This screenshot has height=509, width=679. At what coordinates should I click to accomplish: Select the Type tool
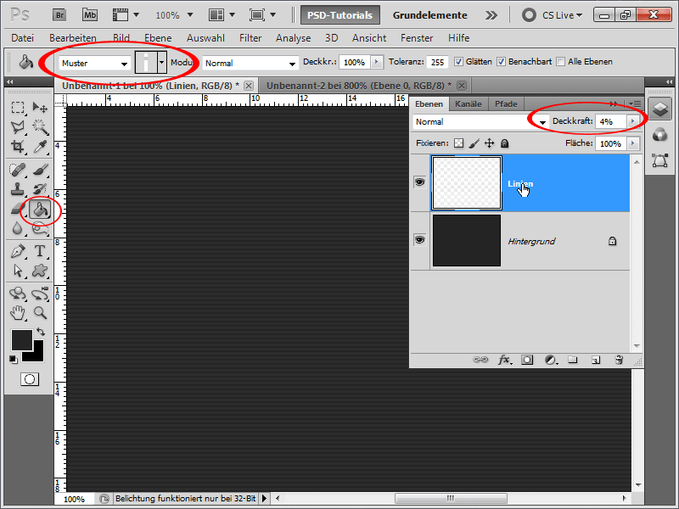(x=40, y=251)
